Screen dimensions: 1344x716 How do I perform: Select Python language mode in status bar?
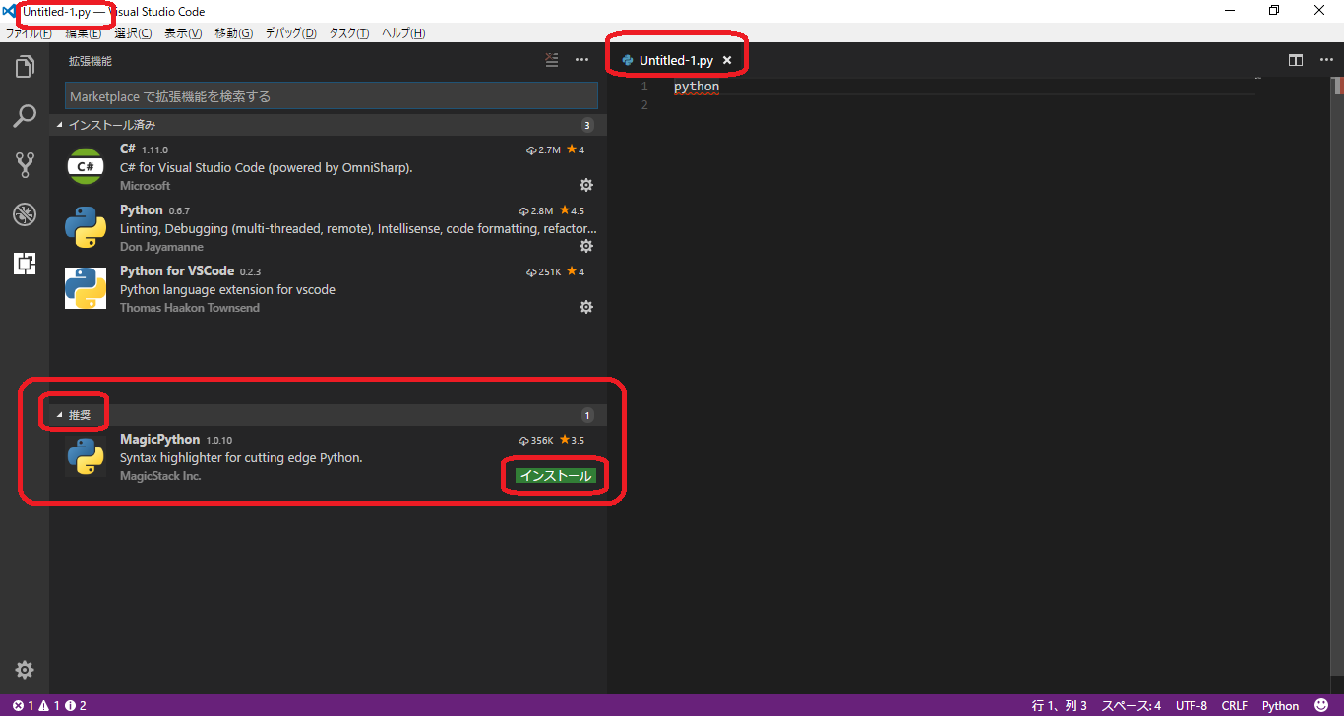point(1280,705)
